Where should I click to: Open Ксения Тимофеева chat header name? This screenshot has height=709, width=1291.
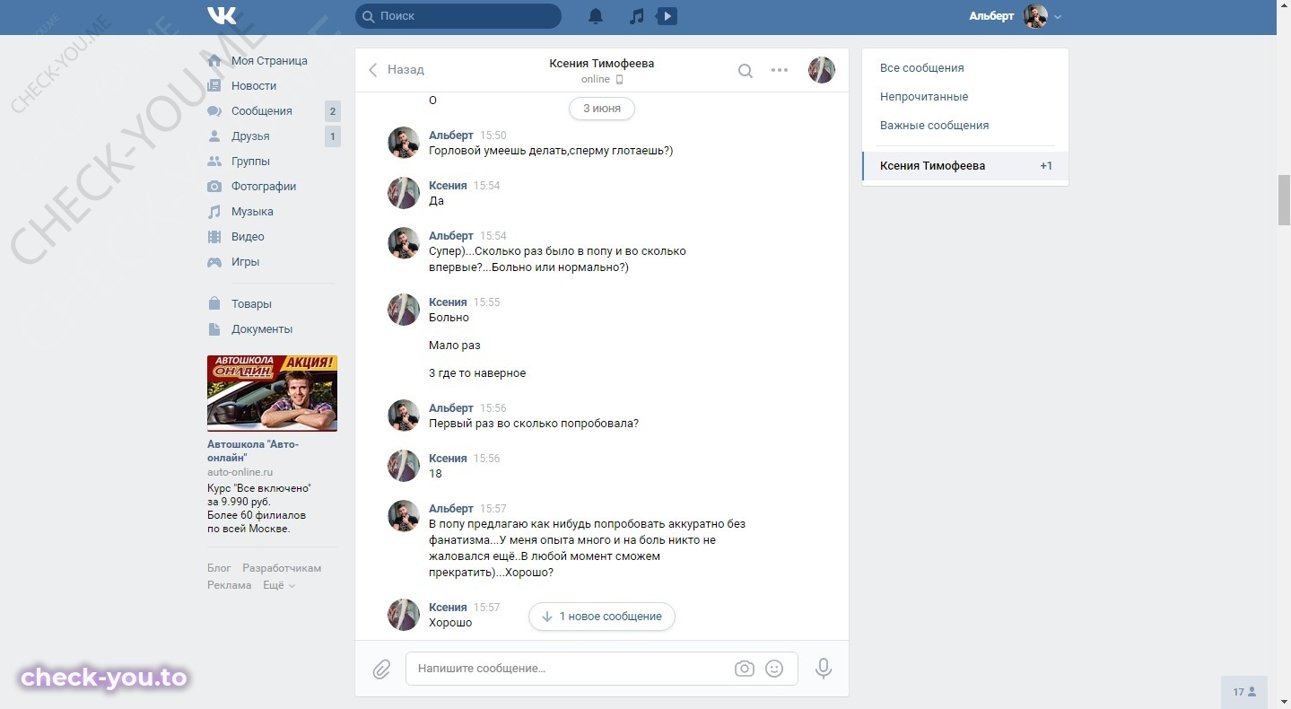[x=602, y=64]
